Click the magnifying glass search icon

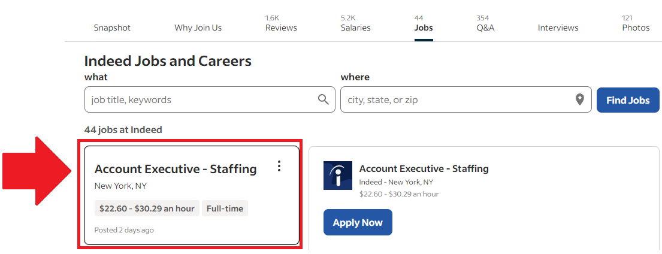click(x=324, y=99)
